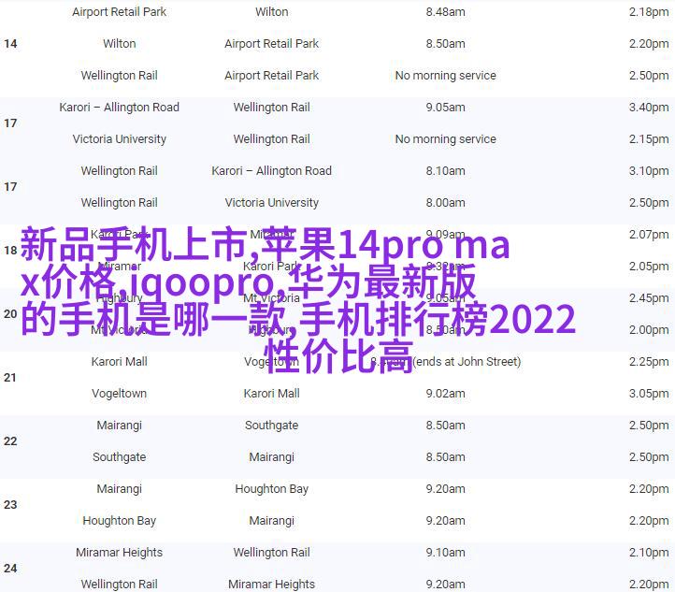
Task: Select Victoria University destination in the 8.00am row
Action: (272, 203)
